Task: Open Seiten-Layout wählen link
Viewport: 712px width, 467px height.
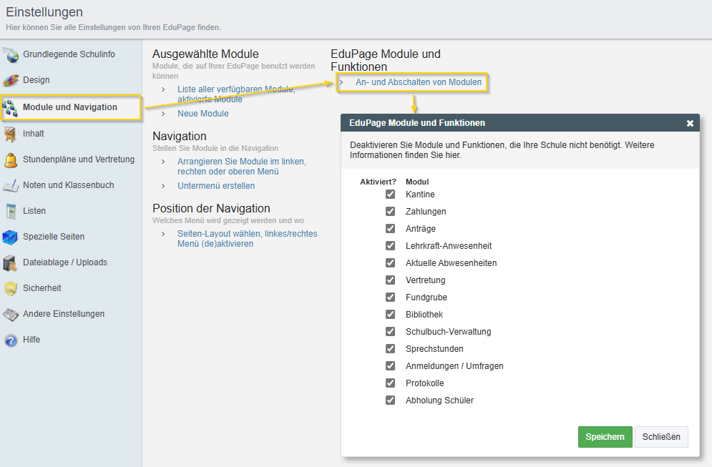Action: tap(247, 239)
